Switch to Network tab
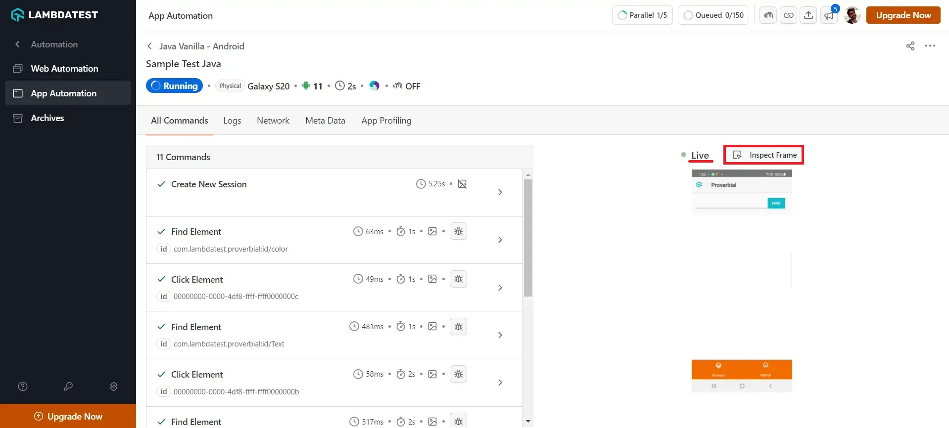 [x=273, y=121]
